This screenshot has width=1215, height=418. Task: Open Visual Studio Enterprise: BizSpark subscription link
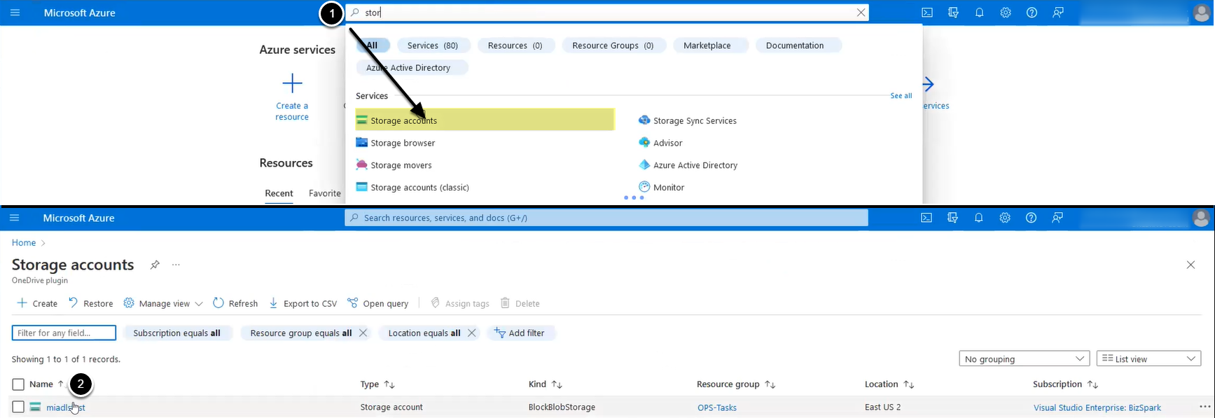[x=1097, y=407]
